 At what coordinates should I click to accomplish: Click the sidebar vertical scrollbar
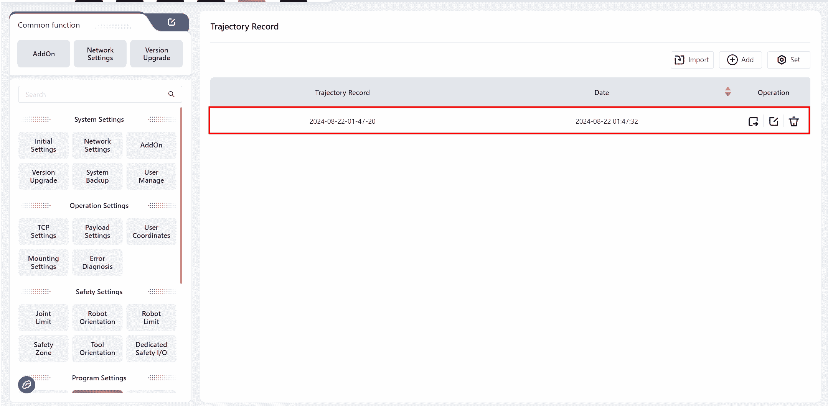(x=181, y=195)
